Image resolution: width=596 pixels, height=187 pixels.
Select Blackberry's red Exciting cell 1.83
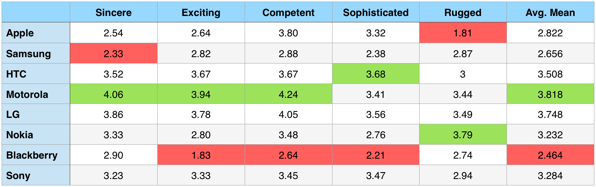tap(201, 155)
